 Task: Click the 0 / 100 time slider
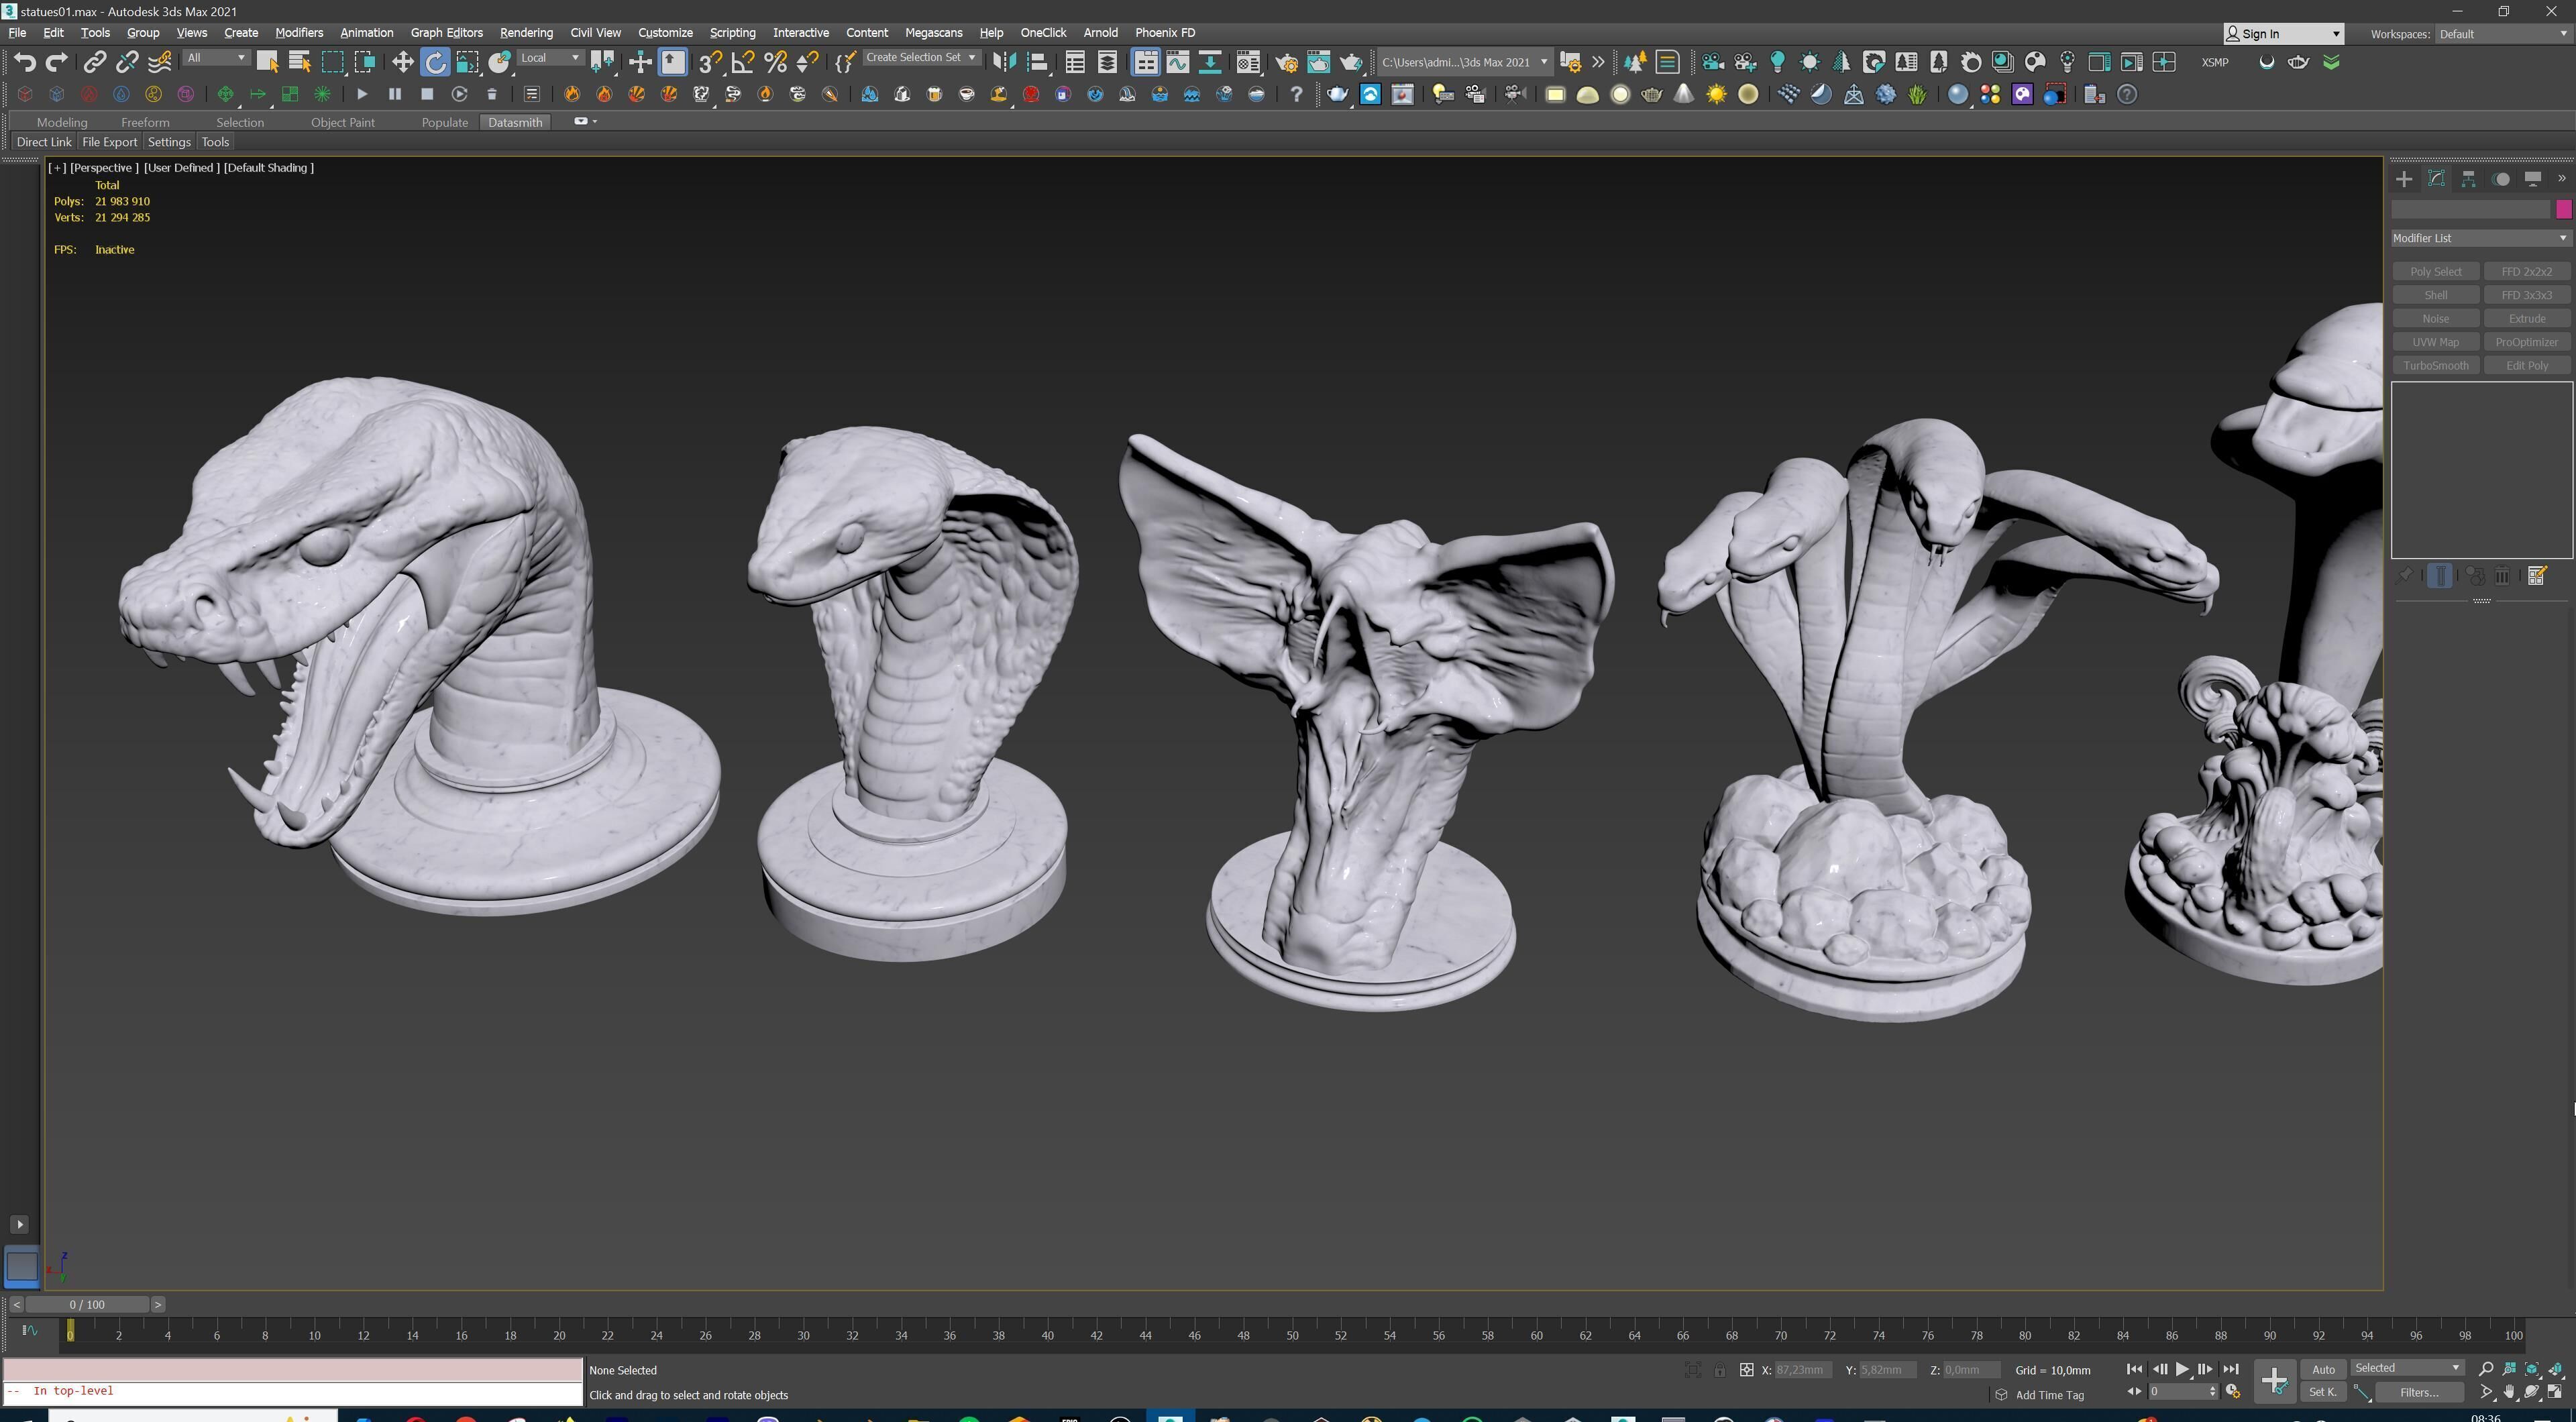point(87,1305)
